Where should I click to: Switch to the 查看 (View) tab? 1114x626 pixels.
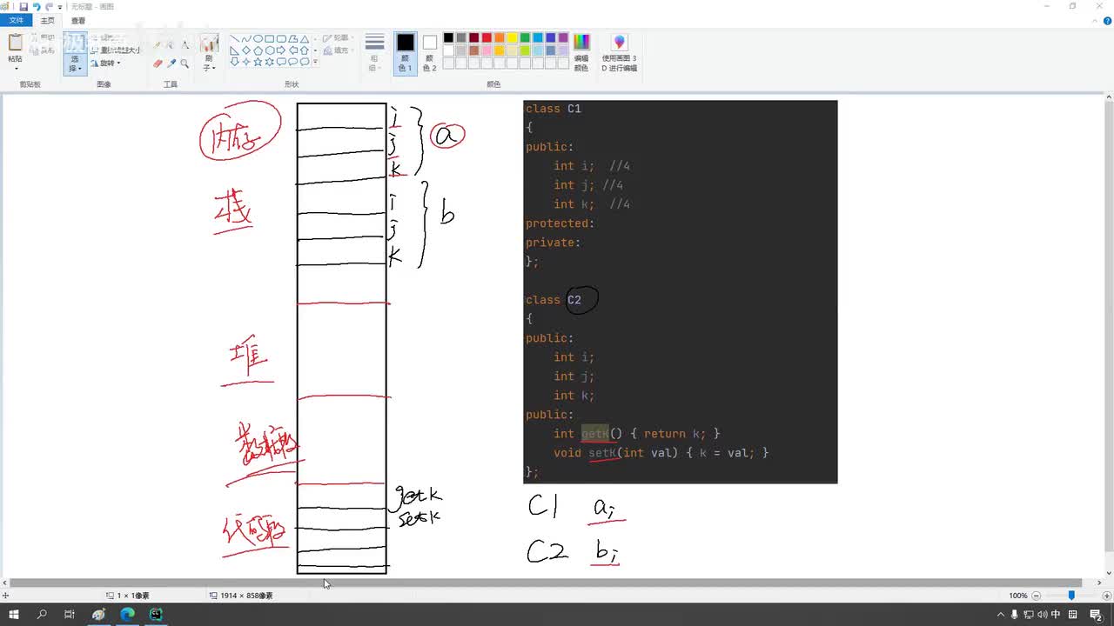[78, 20]
